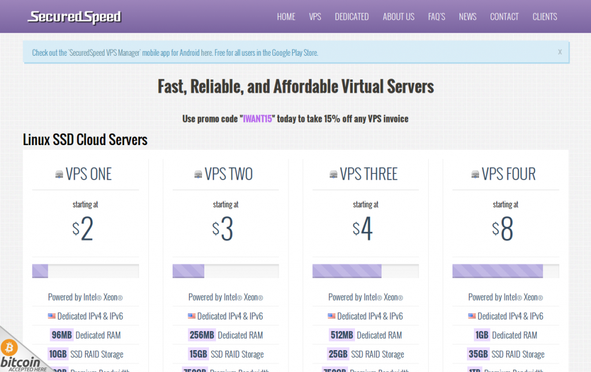Image resolution: width=591 pixels, height=372 pixels.
Task: Open the CLIENTS area
Action: point(545,17)
